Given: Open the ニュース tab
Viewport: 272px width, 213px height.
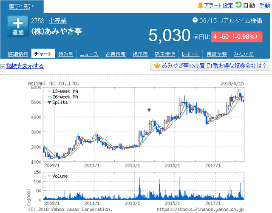Looking at the screenshot, I should point(89,54).
